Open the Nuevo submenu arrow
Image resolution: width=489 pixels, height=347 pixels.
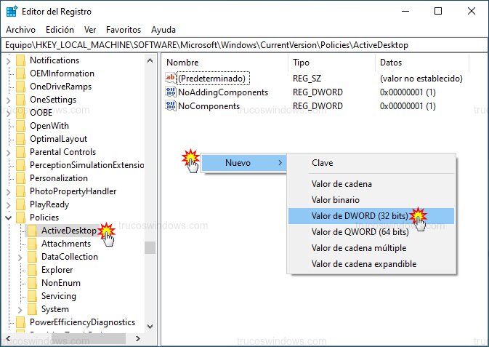pyautogui.click(x=280, y=163)
